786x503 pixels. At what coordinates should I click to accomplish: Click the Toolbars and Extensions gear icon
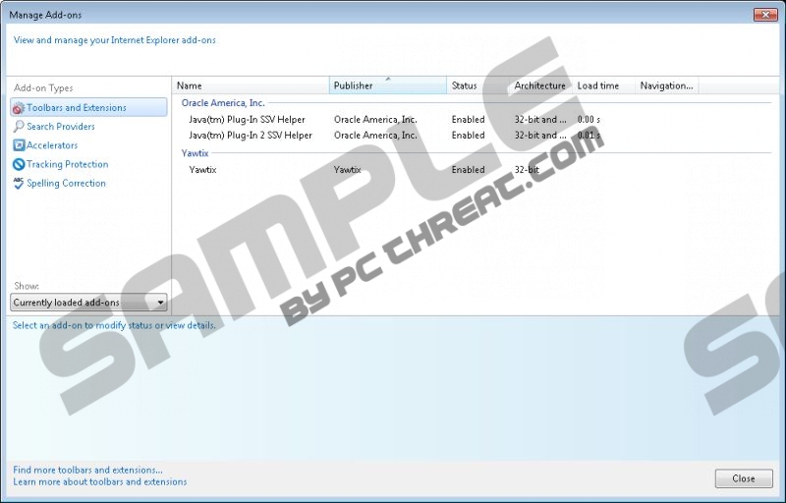[x=18, y=108]
